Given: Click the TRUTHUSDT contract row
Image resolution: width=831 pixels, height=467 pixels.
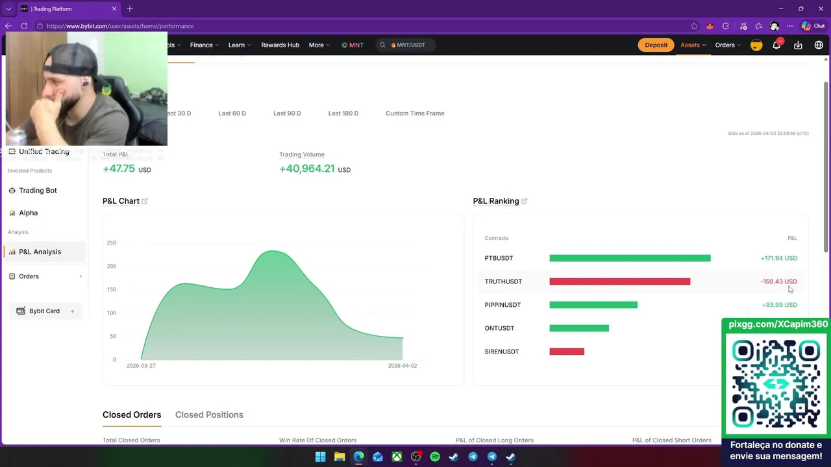Looking at the screenshot, I should coord(641,281).
